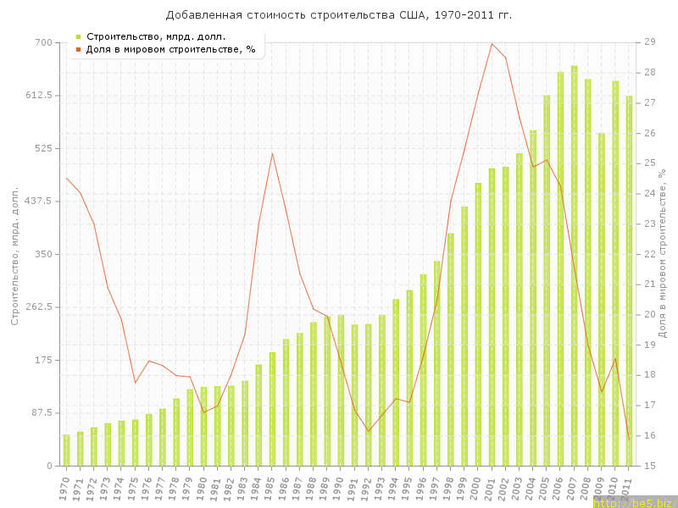Click the orange line low point at 1992
The image size is (678, 508).
pyautogui.click(x=368, y=431)
